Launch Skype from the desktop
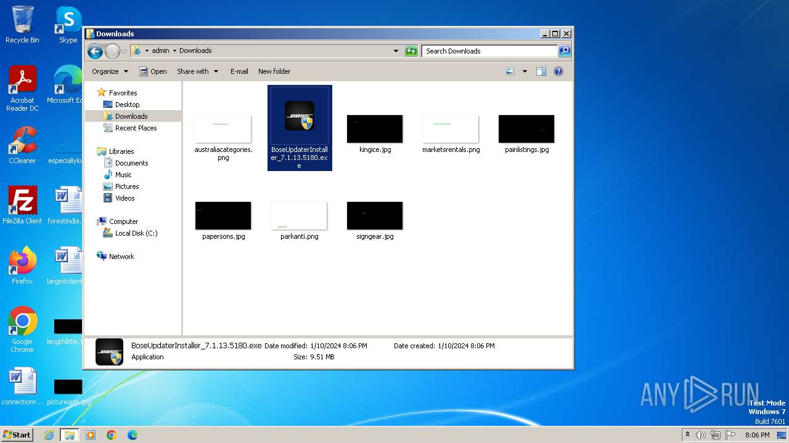 [x=68, y=25]
